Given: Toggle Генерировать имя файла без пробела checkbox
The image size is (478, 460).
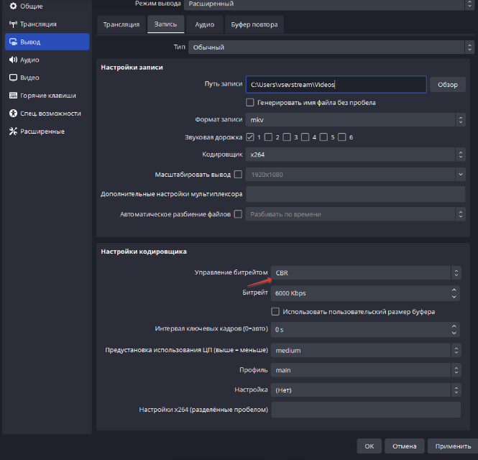Looking at the screenshot, I should click(x=250, y=103).
